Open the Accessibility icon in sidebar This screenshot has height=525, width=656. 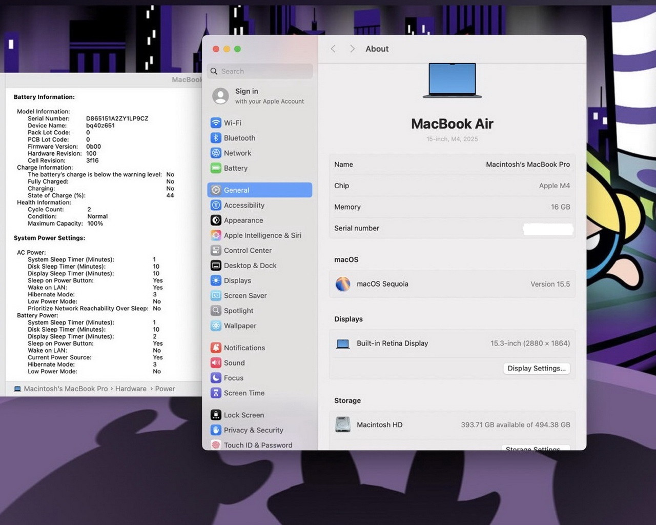point(216,205)
